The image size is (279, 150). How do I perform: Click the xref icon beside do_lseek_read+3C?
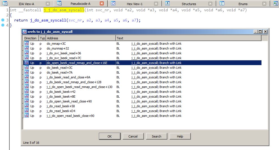click(27, 68)
